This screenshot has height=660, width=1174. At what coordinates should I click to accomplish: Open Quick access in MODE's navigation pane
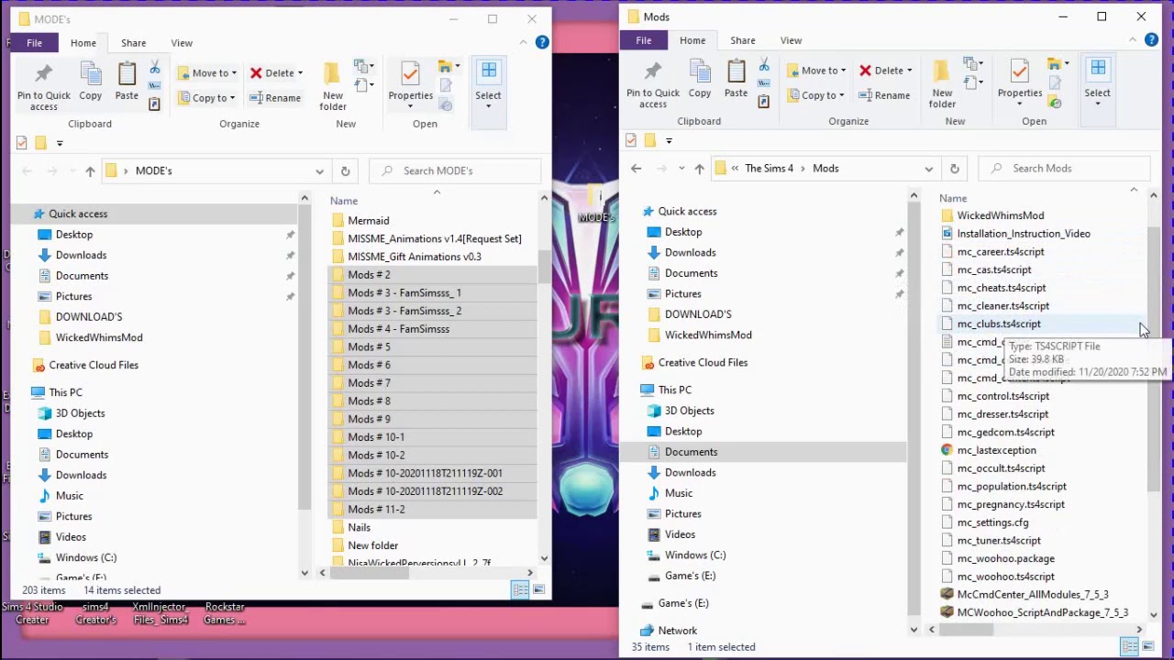(x=78, y=214)
